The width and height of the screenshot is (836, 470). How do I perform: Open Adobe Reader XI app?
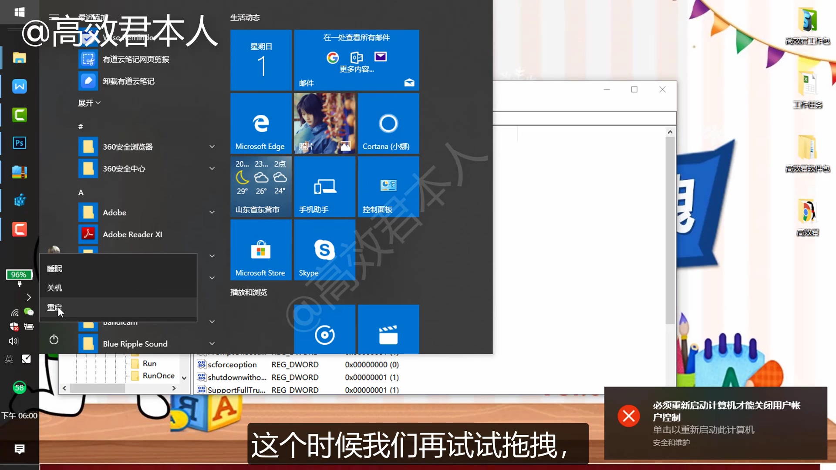132,235
